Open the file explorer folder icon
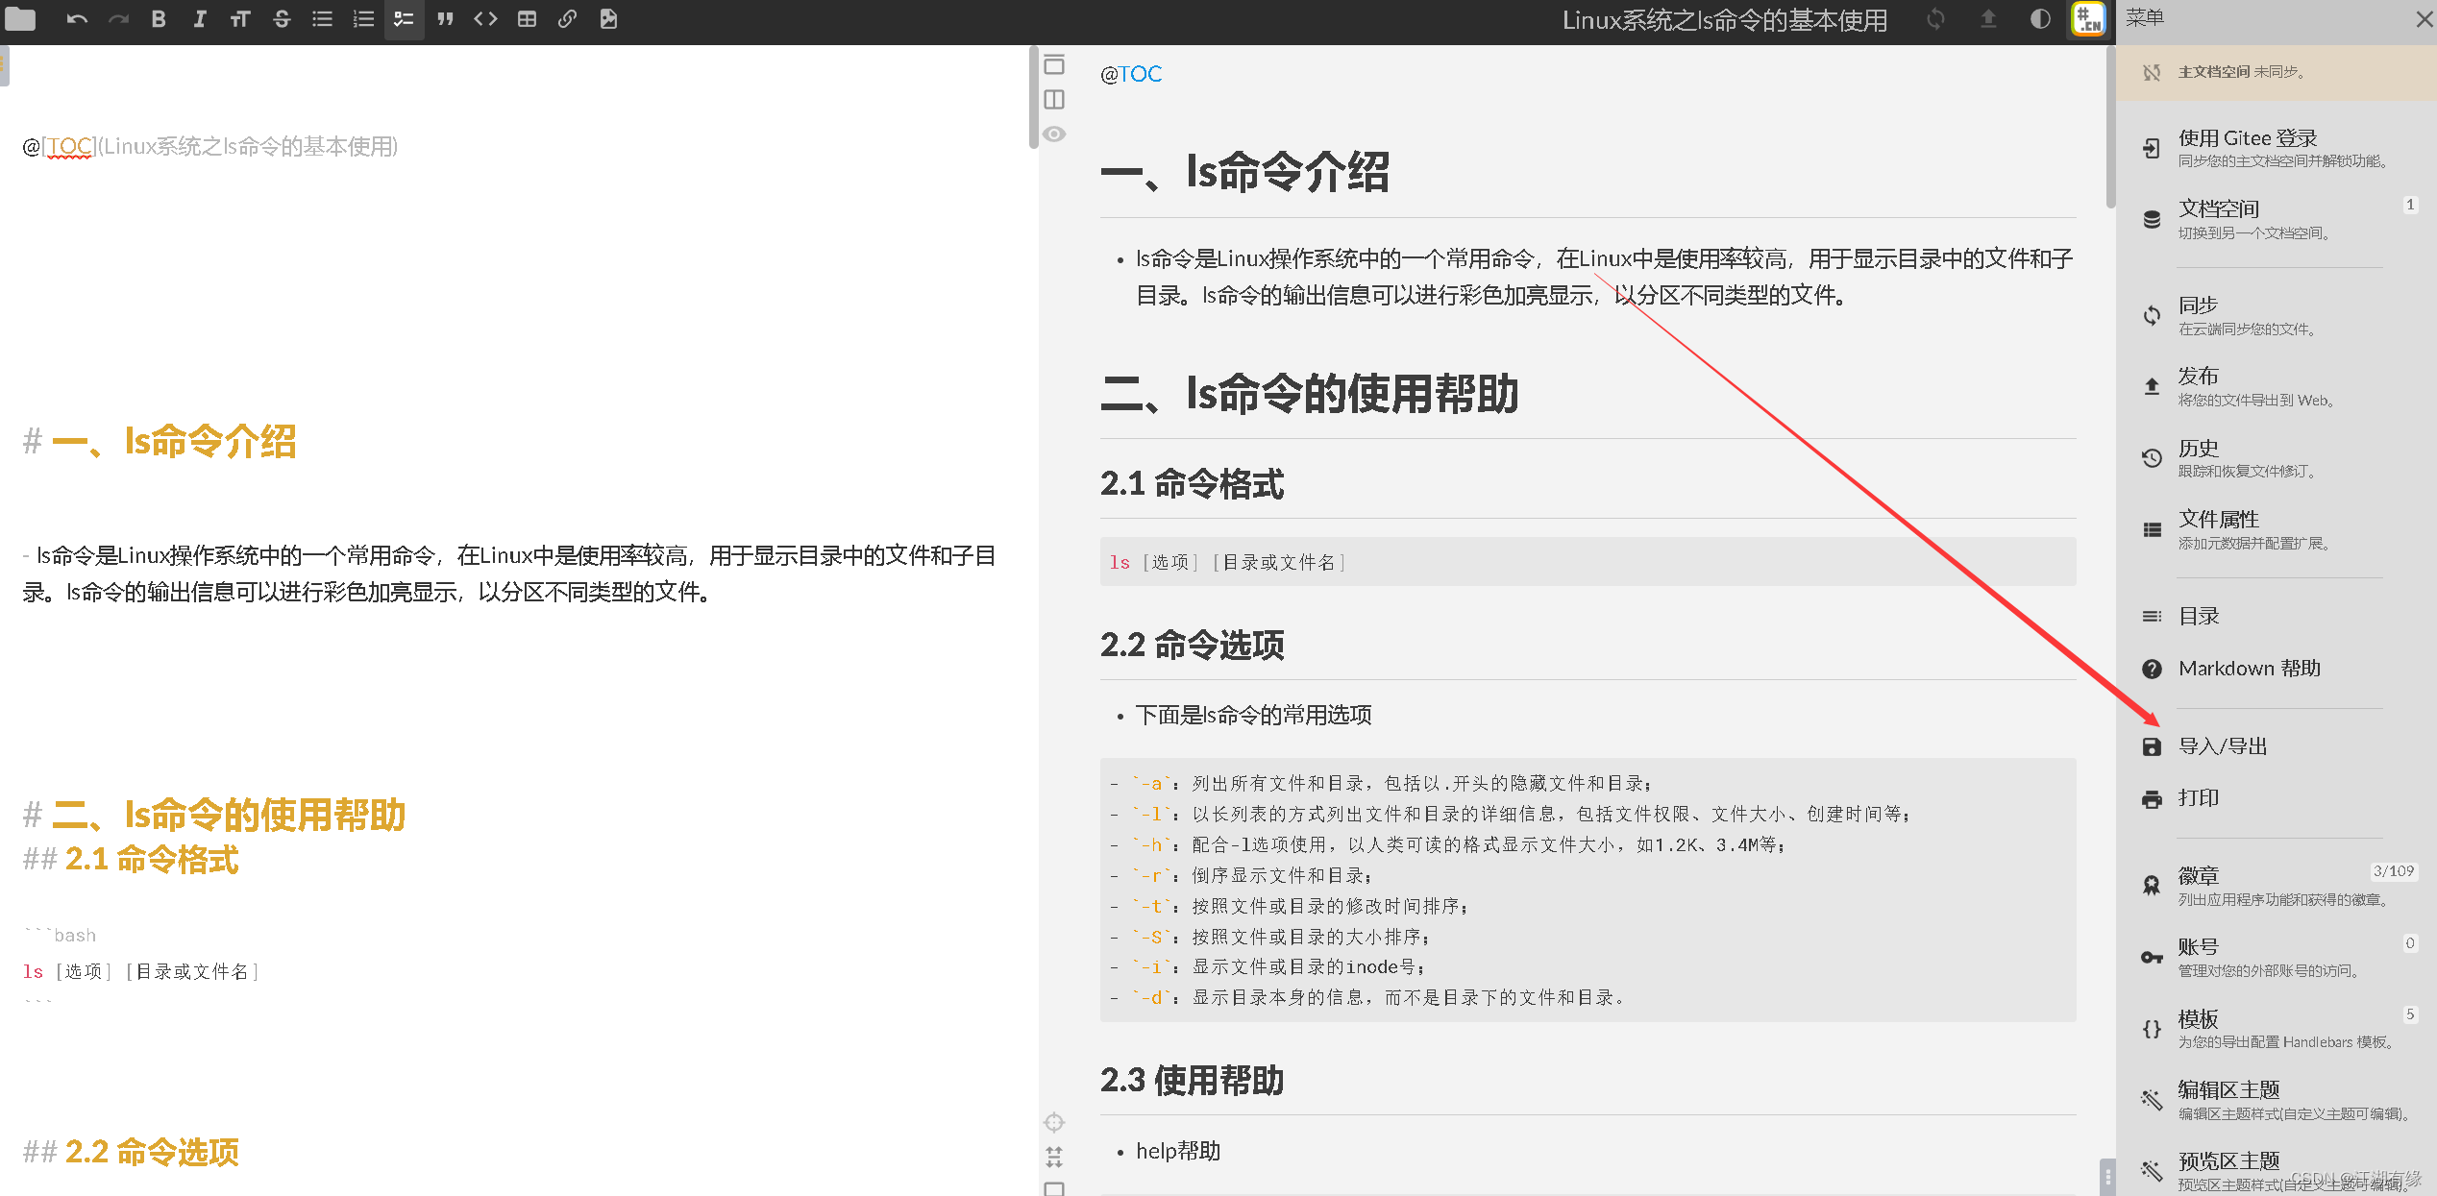 [20, 19]
